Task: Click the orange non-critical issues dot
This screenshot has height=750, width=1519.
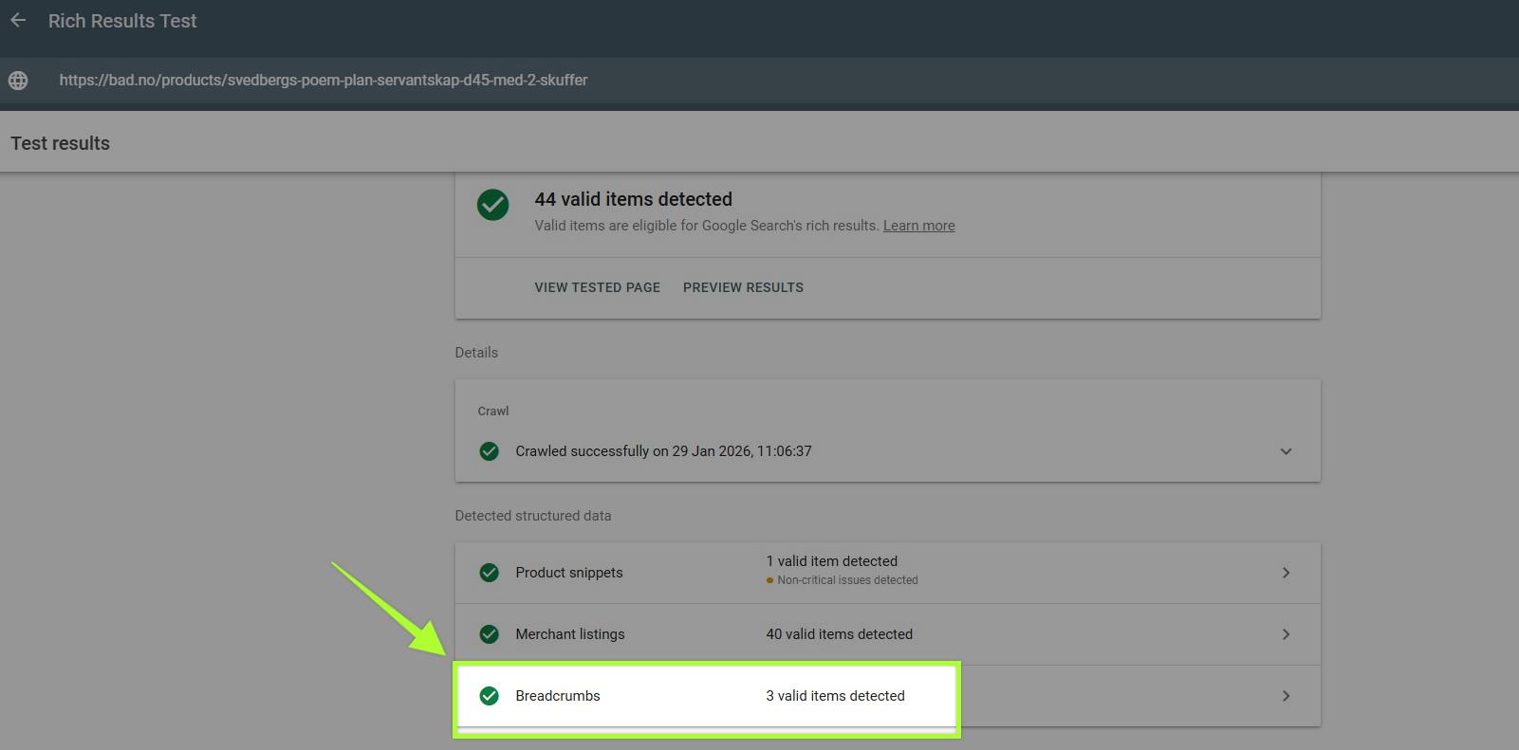Action: tap(769, 580)
